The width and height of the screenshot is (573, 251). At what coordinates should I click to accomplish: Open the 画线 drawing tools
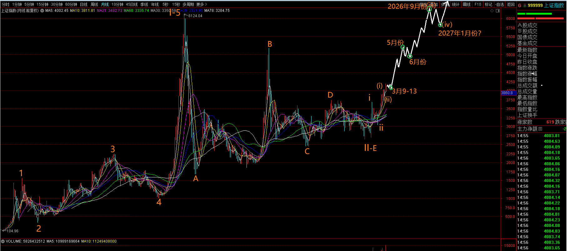467,4
